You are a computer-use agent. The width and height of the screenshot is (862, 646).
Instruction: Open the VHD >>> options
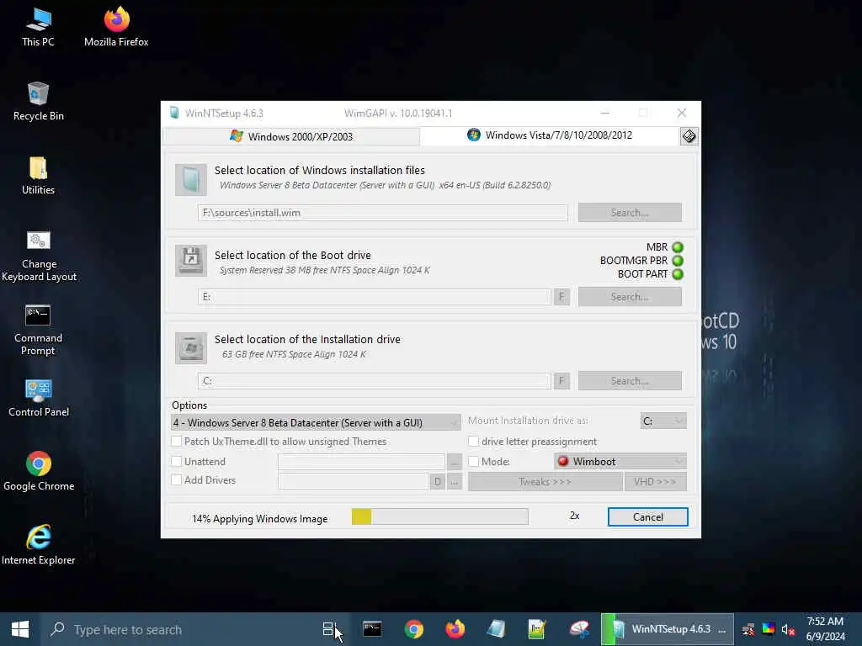pos(655,482)
